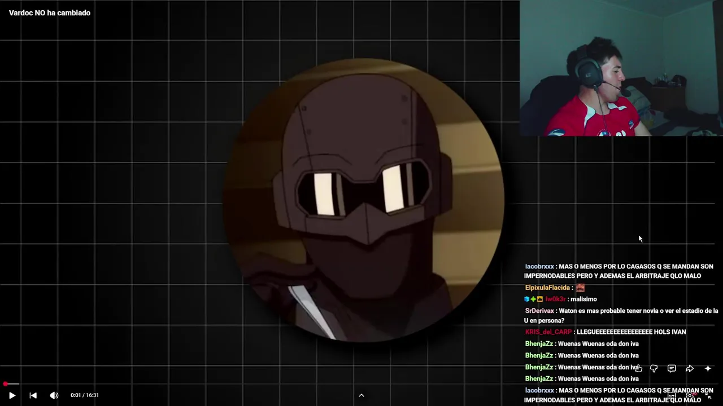Viewport: 723px width, 406px height.
Task: Click the streamer webcam overlay
Action: 621,68
